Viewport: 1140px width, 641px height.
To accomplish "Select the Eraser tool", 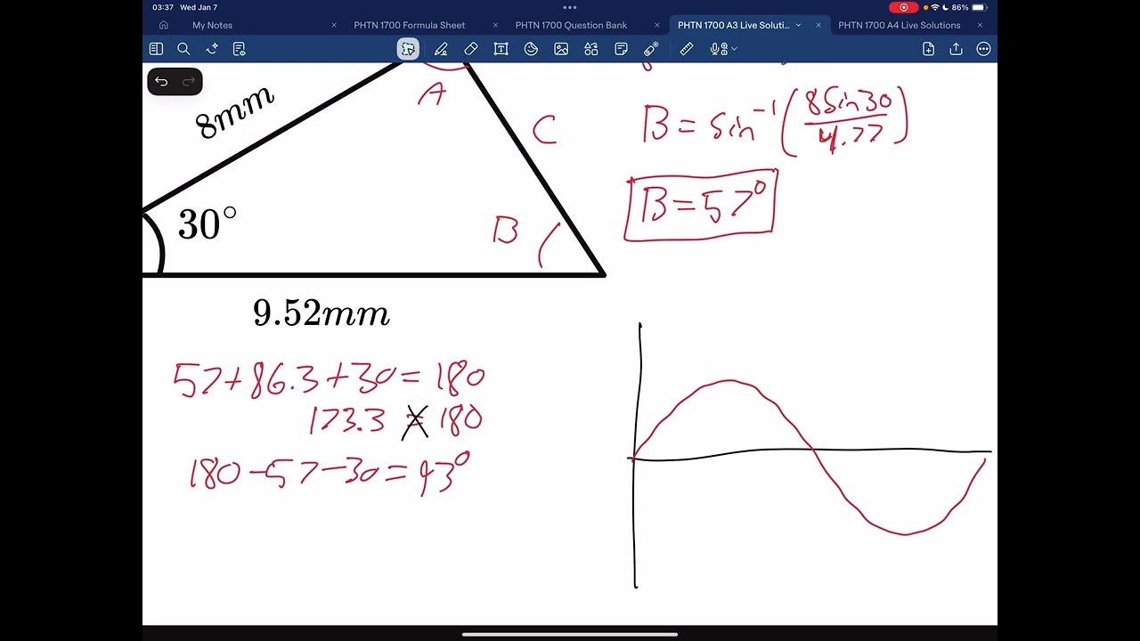I will (x=471, y=49).
